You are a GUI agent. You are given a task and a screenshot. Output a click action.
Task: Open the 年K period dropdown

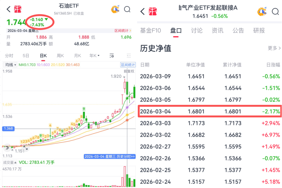94,56
